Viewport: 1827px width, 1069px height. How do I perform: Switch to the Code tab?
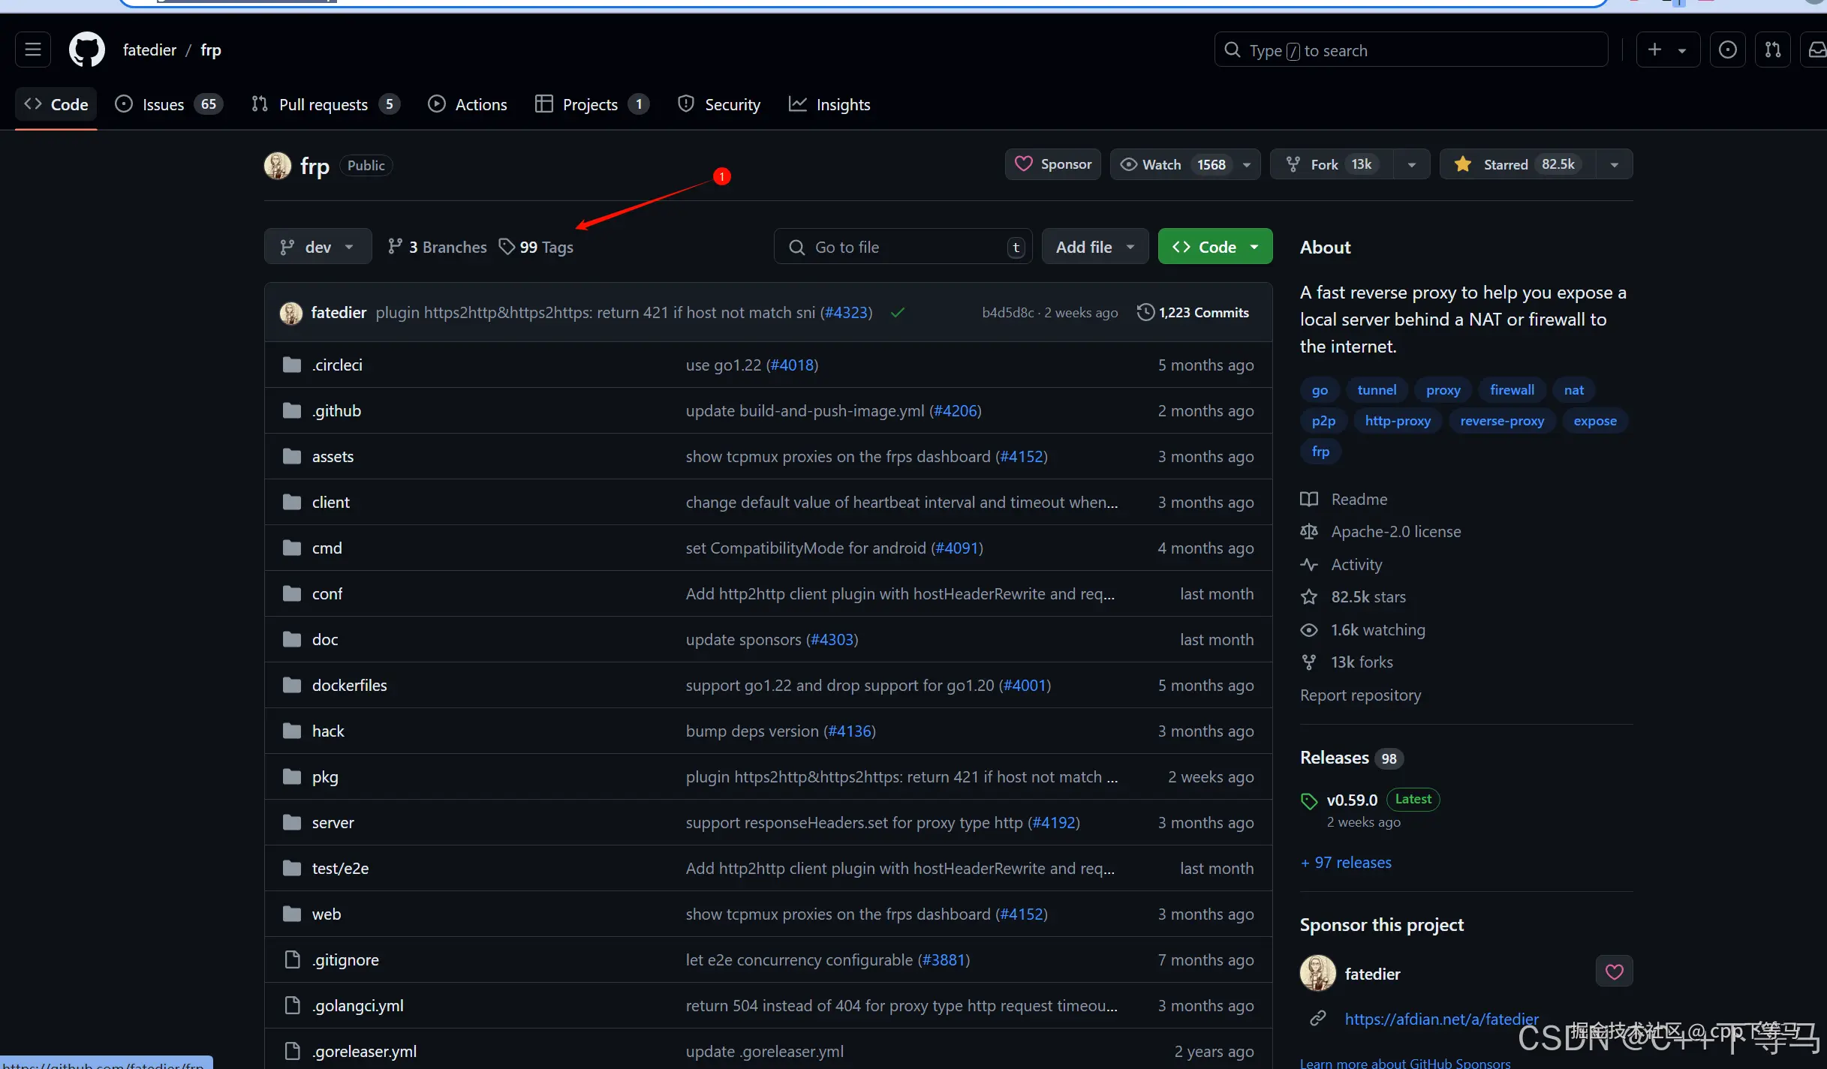pos(56,104)
